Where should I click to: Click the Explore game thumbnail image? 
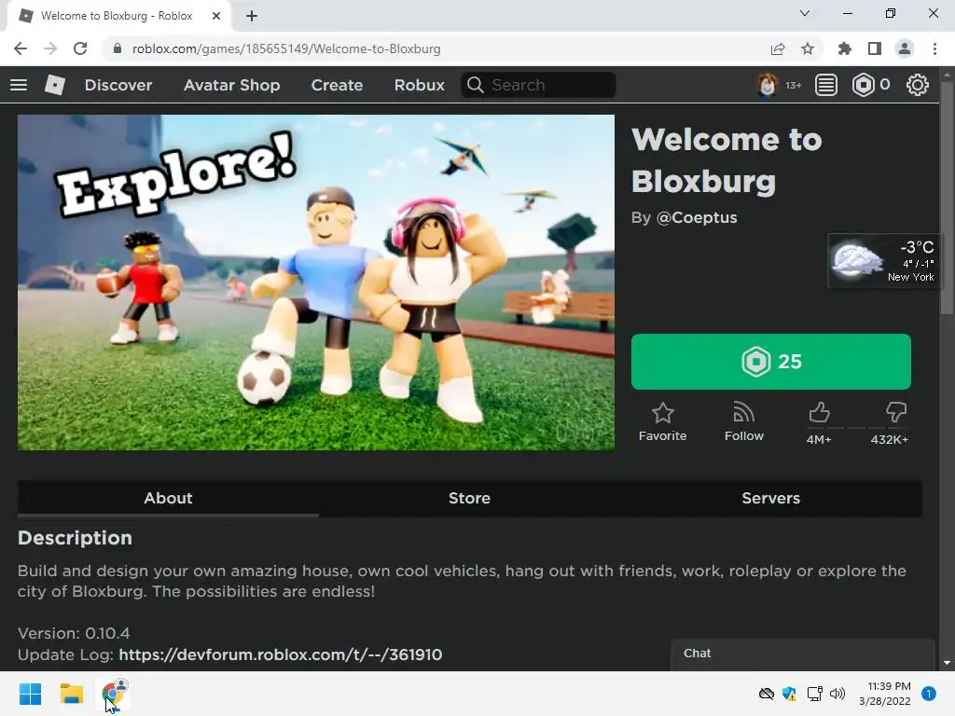pos(316,282)
